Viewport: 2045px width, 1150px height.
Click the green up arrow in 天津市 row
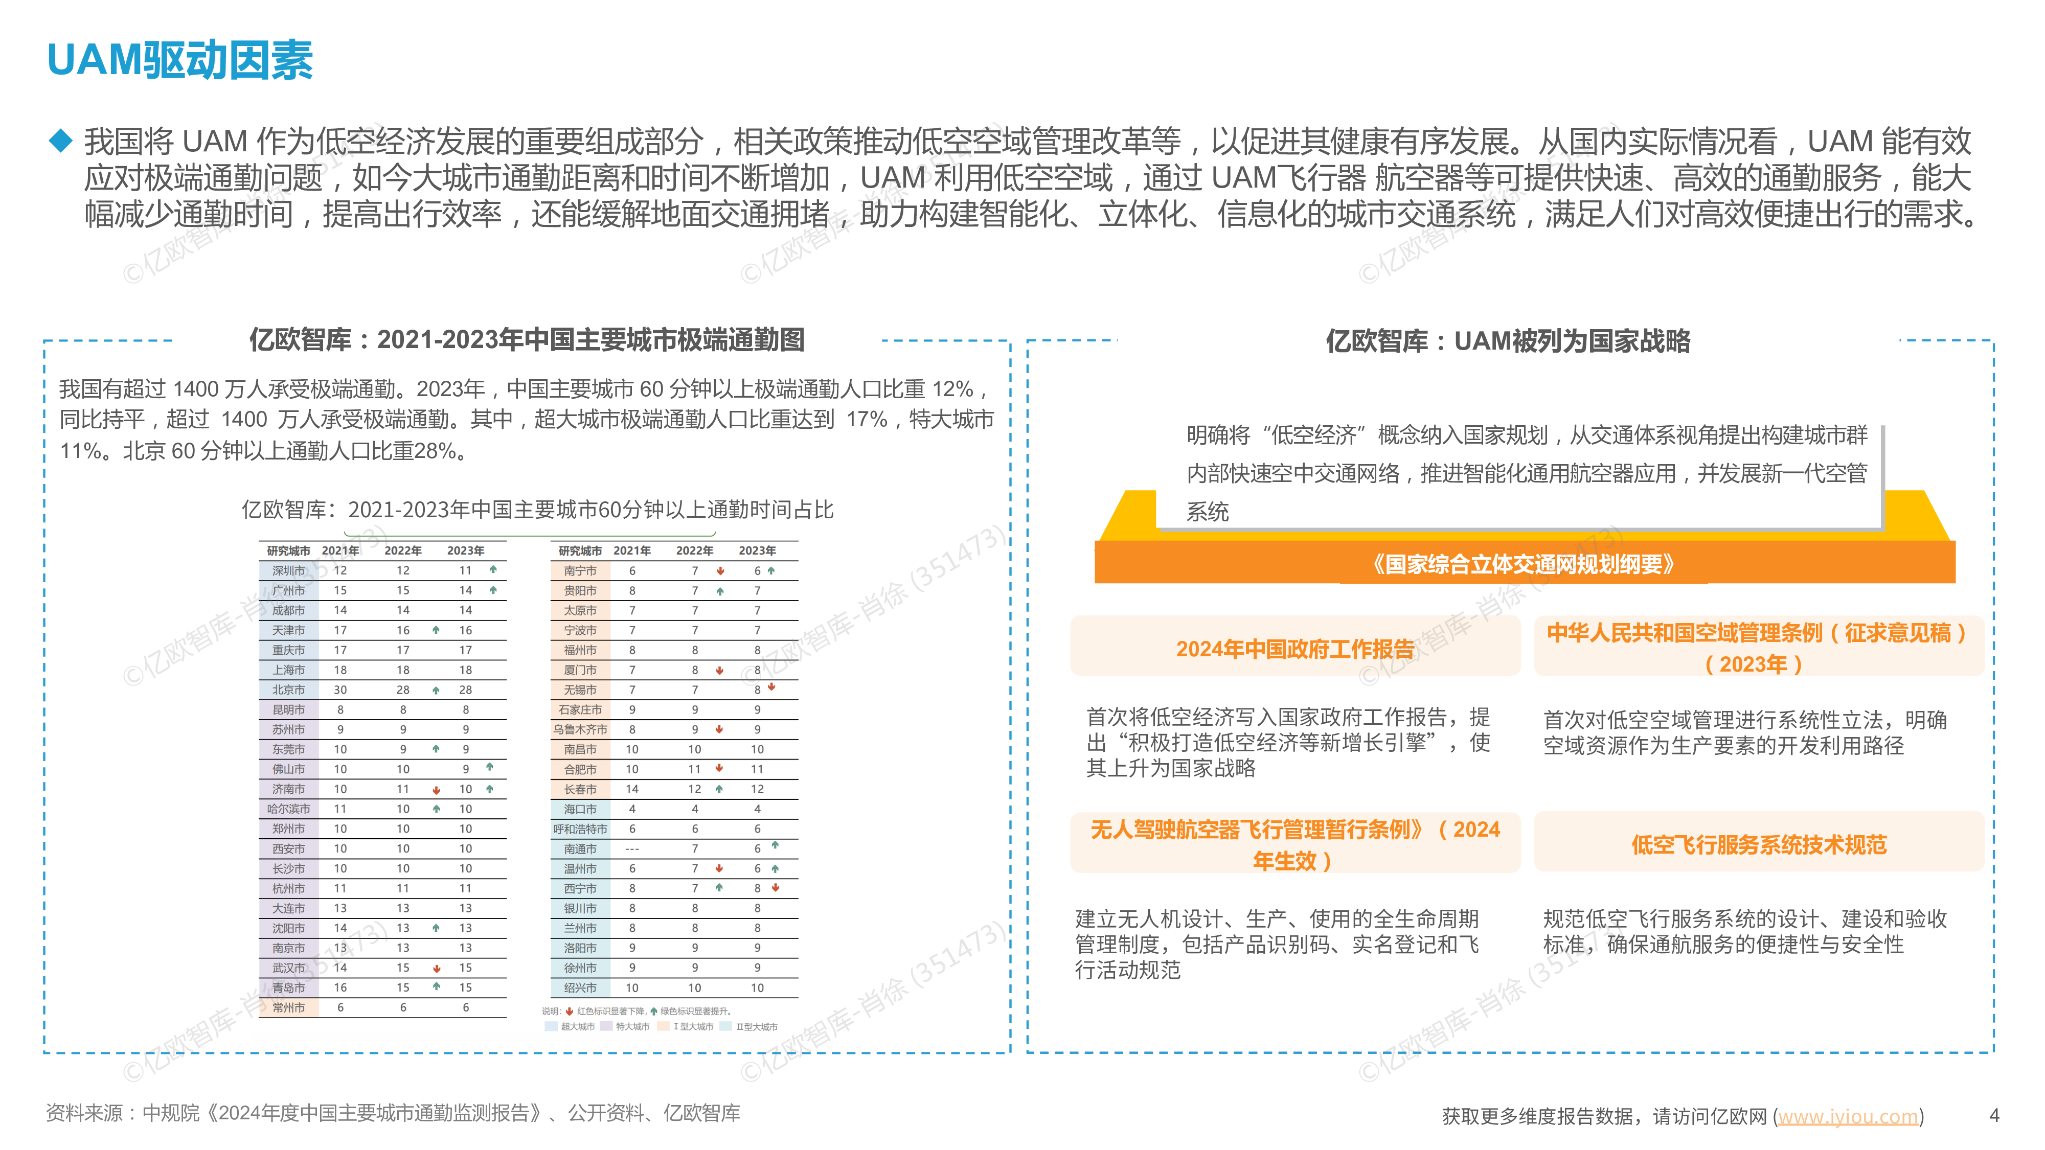(x=436, y=629)
